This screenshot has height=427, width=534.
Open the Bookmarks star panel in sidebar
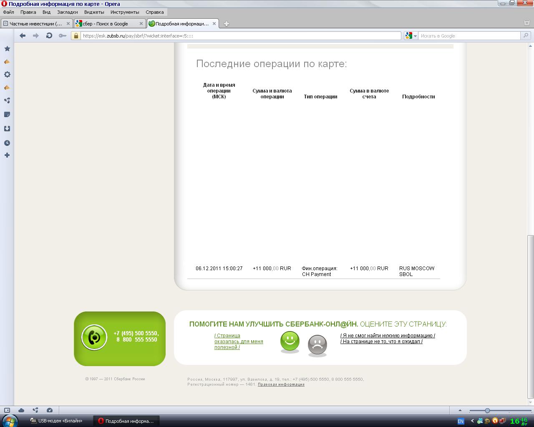(7, 49)
